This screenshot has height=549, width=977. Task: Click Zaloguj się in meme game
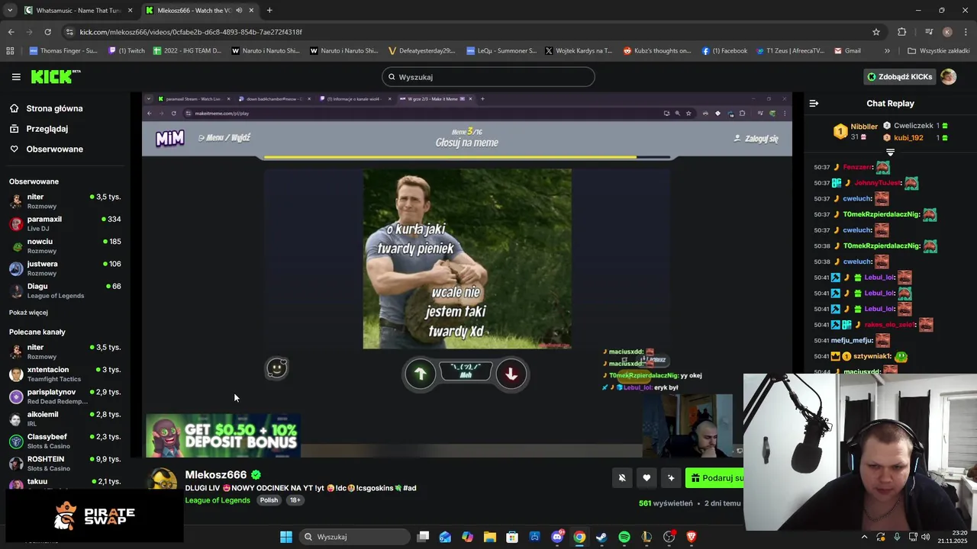tap(756, 139)
